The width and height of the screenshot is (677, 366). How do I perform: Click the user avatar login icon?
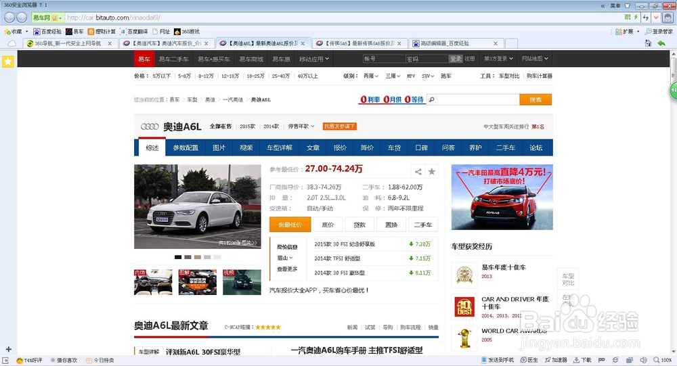pyautogui.click(x=668, y=18)
